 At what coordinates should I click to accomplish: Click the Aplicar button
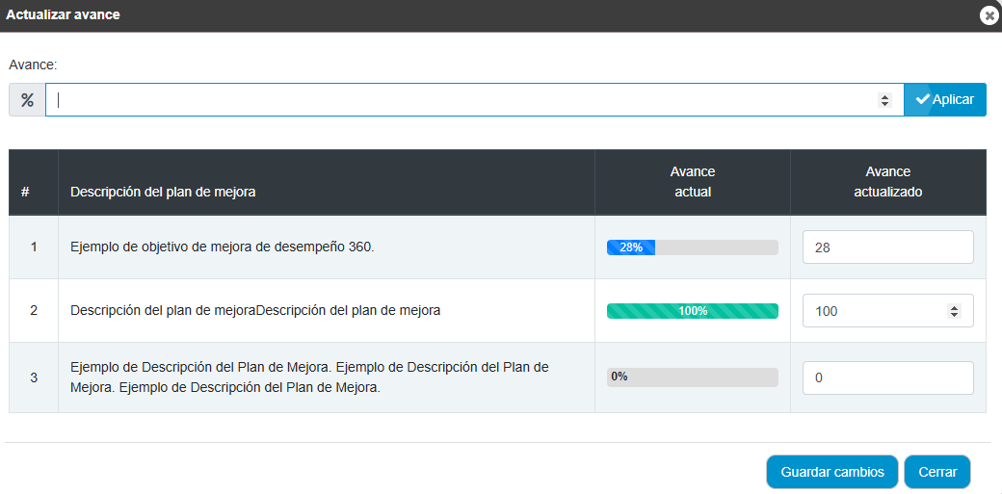[945, 100]
